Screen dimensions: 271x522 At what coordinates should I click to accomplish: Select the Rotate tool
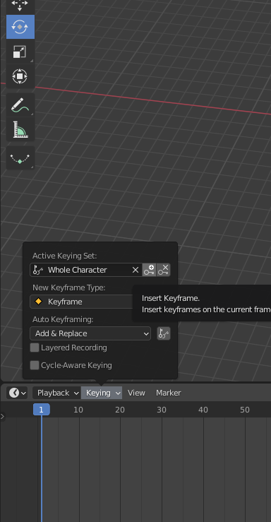pos(20,27)
